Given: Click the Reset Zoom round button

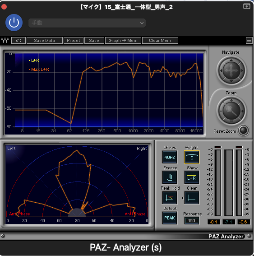Looking at the screenshot, I should click(243, 130).
